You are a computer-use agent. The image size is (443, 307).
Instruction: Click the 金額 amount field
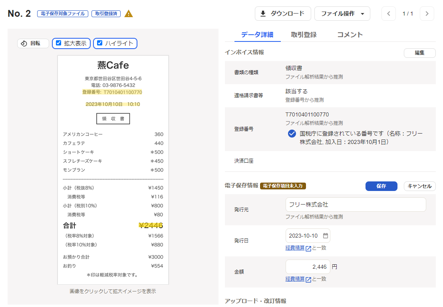[x=308, y=267]
